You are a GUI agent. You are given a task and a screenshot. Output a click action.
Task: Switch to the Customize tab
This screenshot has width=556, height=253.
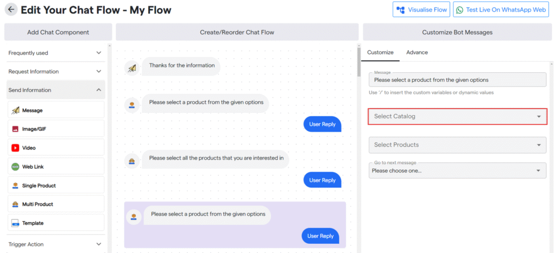pos(380,52)
